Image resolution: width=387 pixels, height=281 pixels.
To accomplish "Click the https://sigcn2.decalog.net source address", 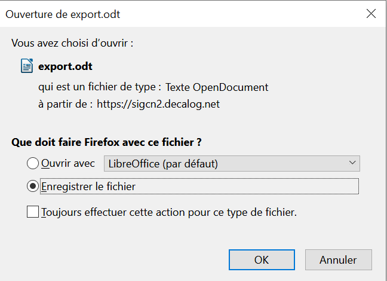I will tap(158, 104).
